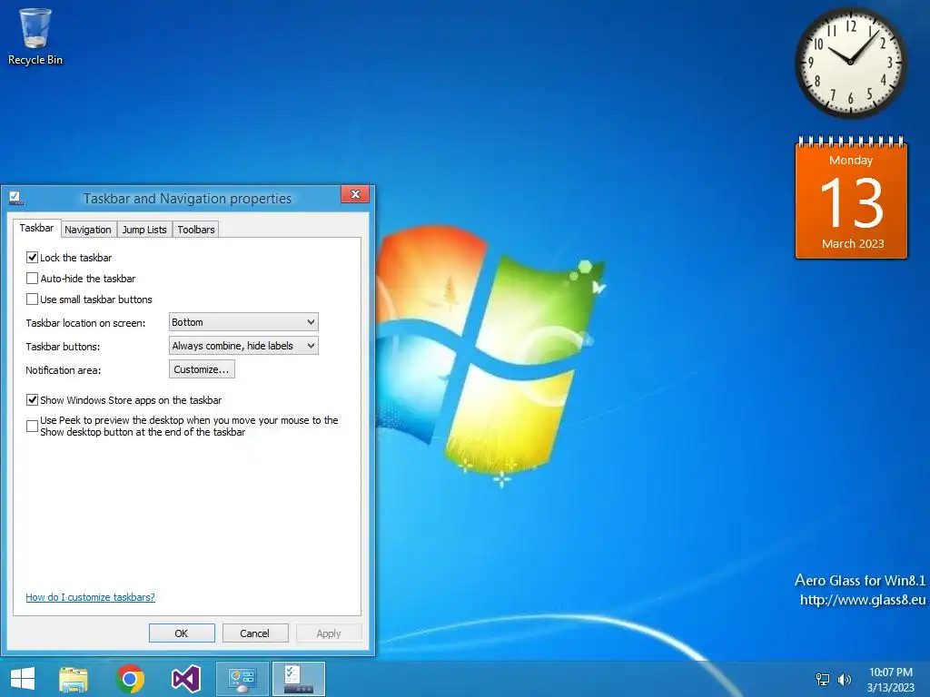Open Visual Studio from the taskbar

tap(185, 679)
